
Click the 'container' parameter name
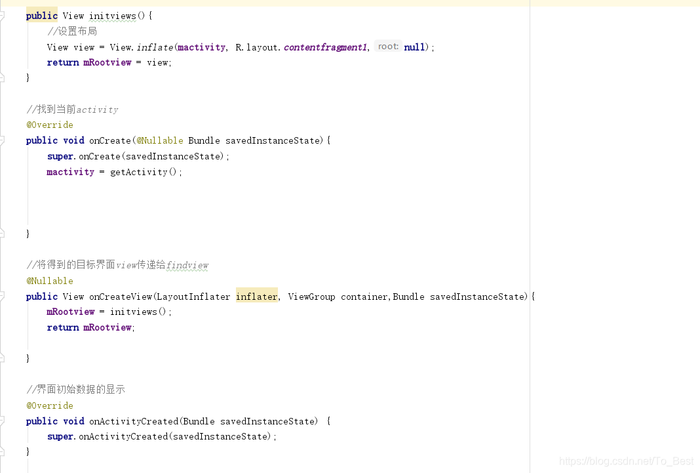click(364, 297)
